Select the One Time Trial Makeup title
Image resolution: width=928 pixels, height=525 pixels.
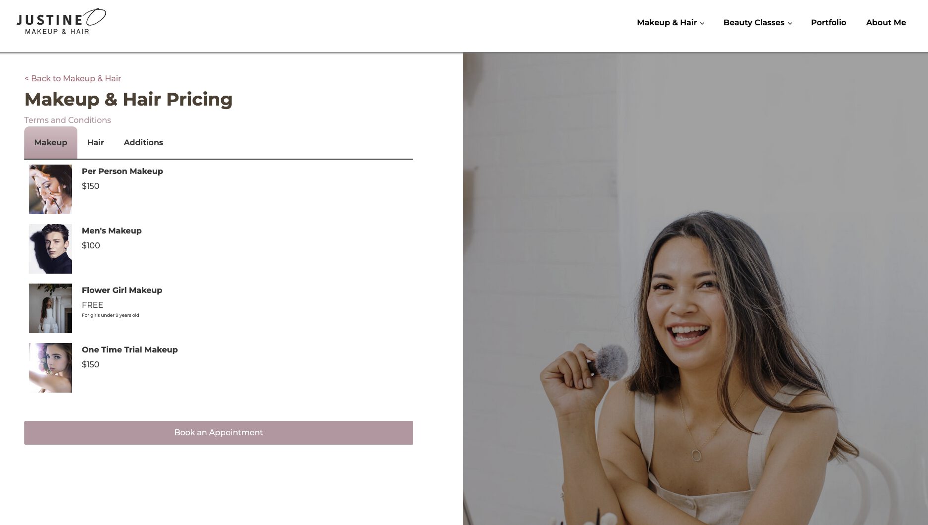tap(130, 350)
